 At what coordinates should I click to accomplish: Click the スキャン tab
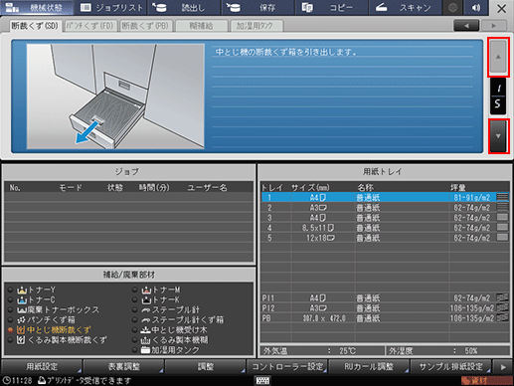[405, 8]
